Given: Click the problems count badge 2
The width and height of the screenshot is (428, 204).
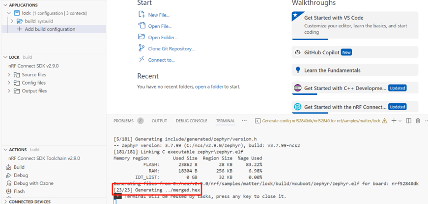Looking at the screenshot, I should tap(141, 121).
